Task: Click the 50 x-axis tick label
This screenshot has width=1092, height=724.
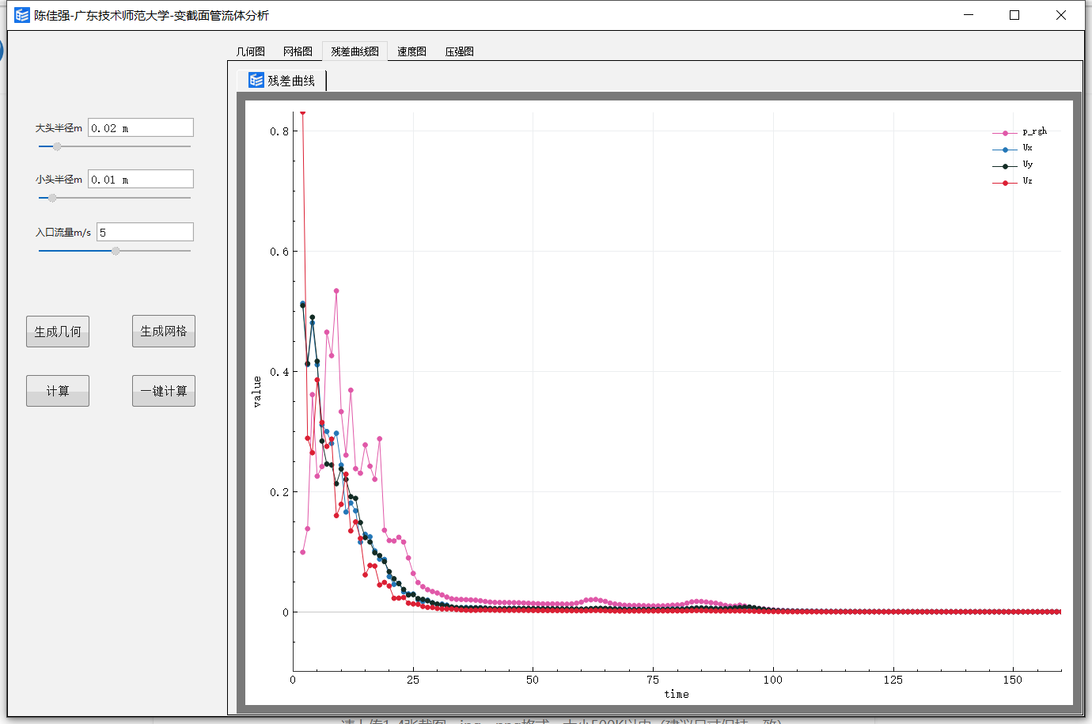Action: (x=533, y=680)
